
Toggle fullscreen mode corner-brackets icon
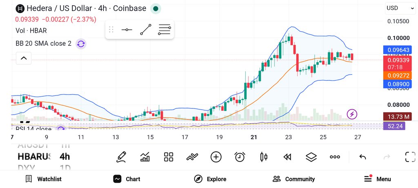click(x=410, y=157)
